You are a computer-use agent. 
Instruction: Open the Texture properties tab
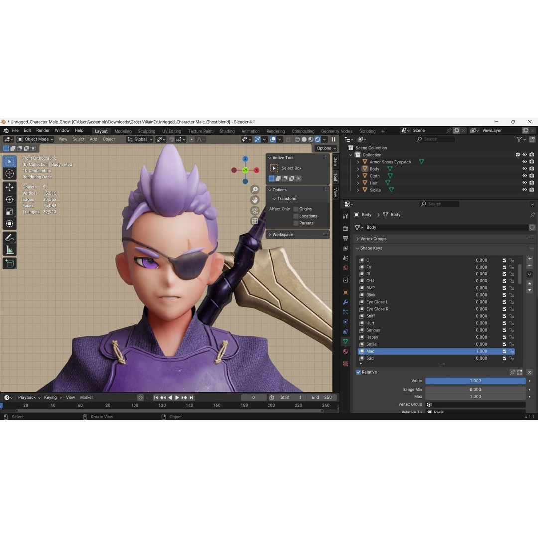[x=346, y=364]
